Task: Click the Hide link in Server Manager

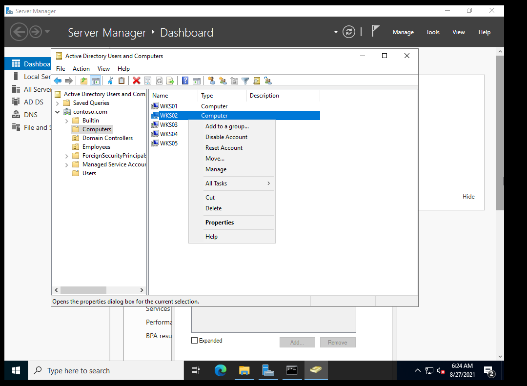Action: point(468,197)
